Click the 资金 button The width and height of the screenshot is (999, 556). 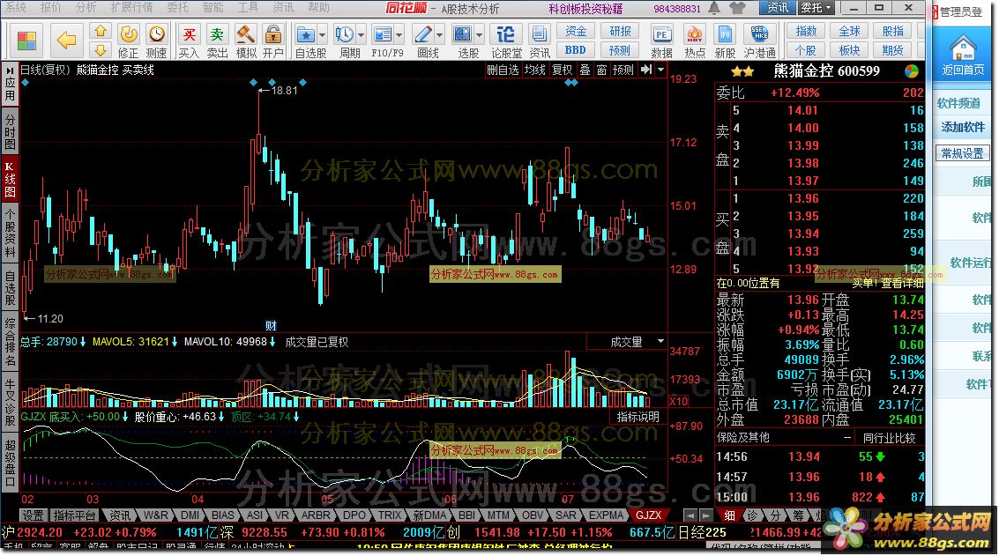(x=576, y=31)
